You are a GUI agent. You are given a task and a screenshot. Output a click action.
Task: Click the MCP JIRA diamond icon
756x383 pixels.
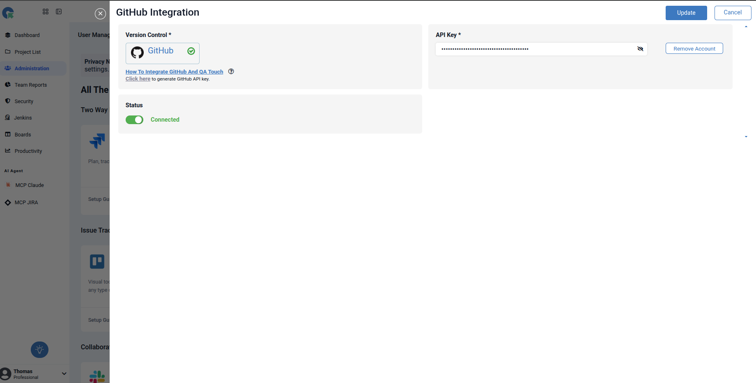pyautogui.click(x=8, y=203)
